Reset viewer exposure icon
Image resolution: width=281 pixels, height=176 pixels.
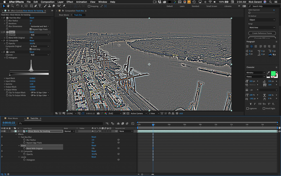(177, 113)
